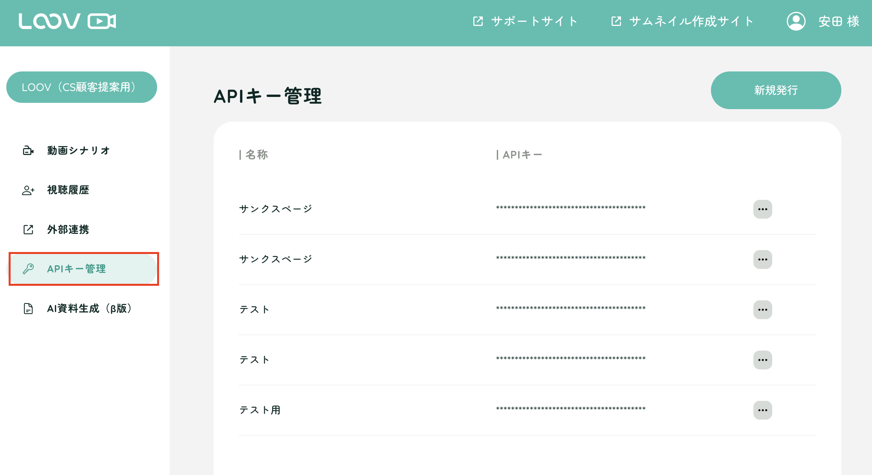Click the external integration arrow icon
This screenshot has width=872, height=475.
[x=28, y=230]
